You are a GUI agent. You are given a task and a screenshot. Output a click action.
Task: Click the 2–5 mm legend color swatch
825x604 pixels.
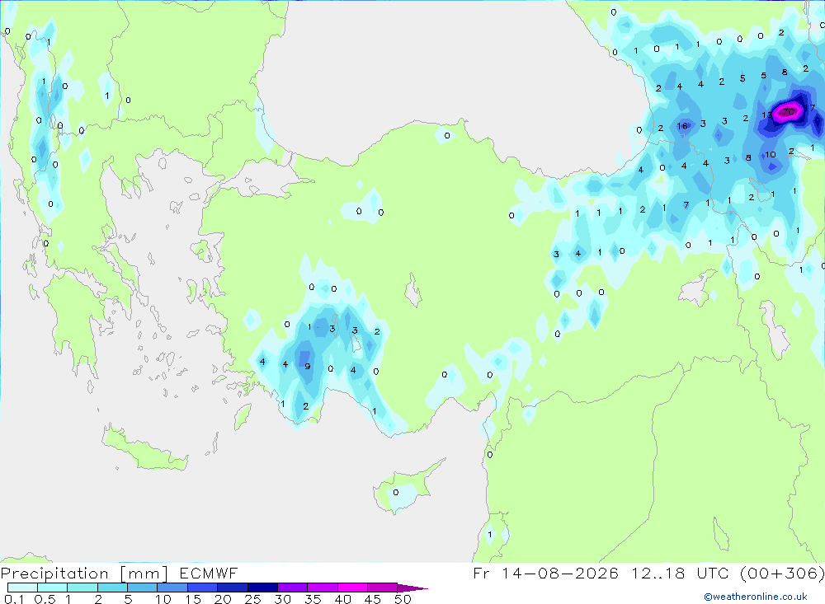click(x=112, y=588)
